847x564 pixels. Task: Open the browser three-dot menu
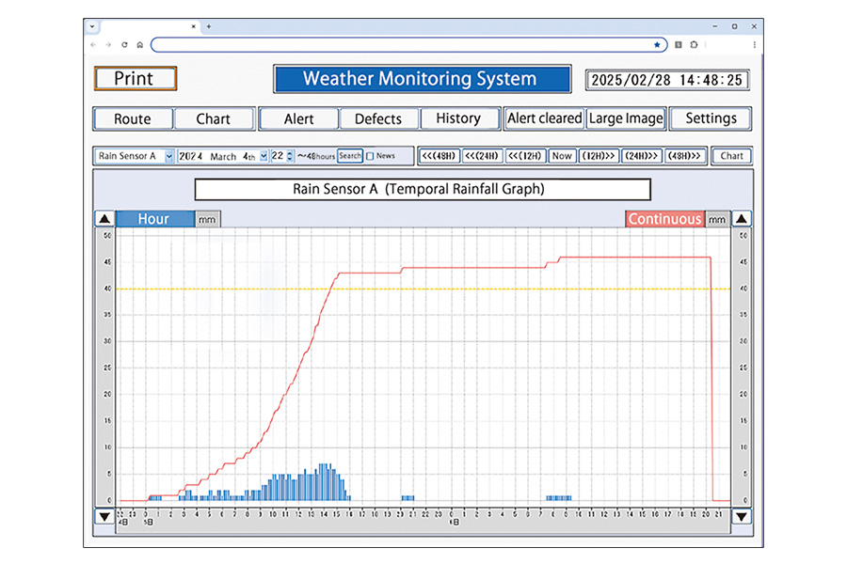[x=754, y=45]
